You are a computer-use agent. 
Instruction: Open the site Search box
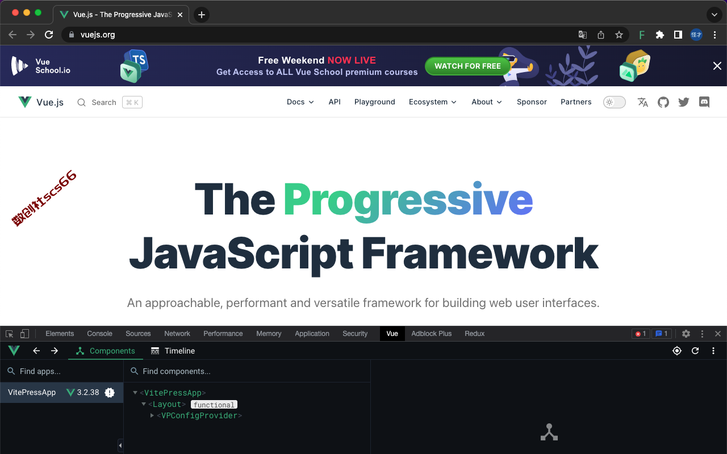coord(110,102)
